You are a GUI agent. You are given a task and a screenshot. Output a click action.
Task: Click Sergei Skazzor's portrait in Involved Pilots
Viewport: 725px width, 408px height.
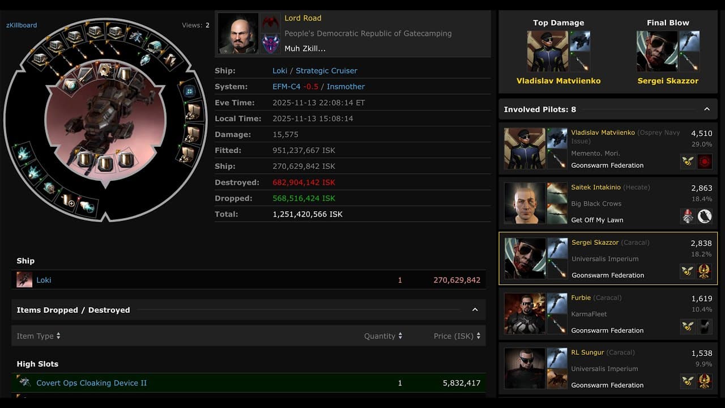[525, 258]
